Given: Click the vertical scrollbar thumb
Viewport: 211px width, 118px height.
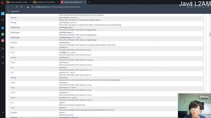Looking at the screenshot, I should point(210,34).
